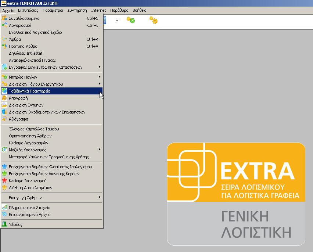Click the extra app icon in title bar
This screenshot has height=252, width=313.
tap(4, 3)
